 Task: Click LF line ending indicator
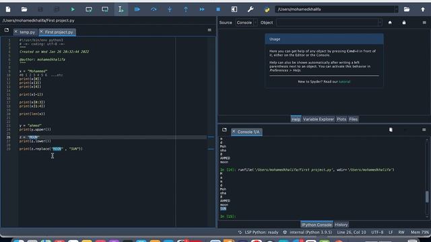[x=391, y=232]
